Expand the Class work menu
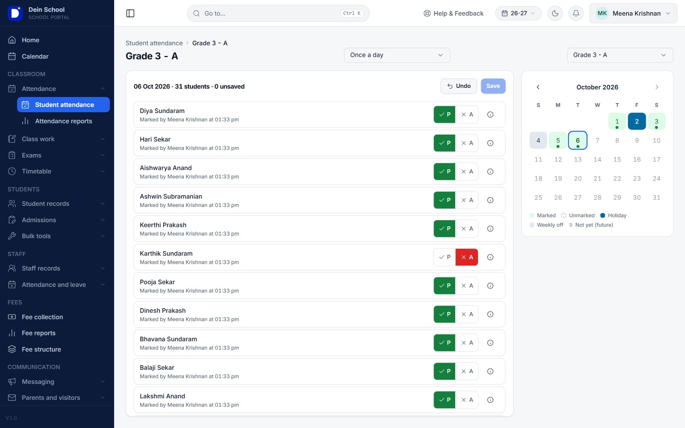685x428 pixels. [57, 139]
